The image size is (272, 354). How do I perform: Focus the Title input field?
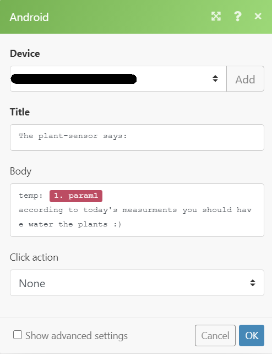pos(137,138)
